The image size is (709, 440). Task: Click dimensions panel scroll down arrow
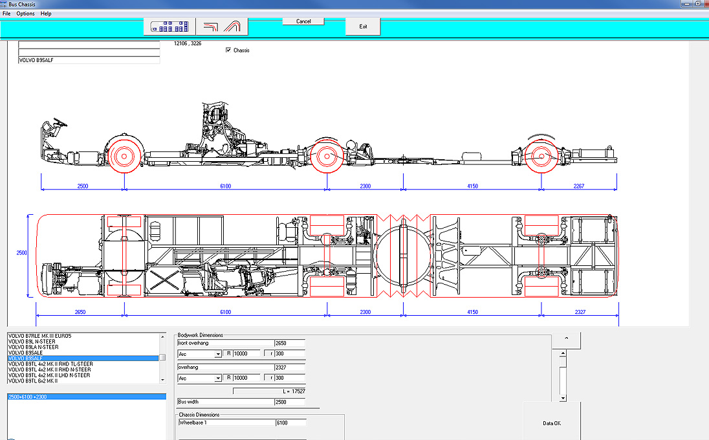click(x=563, y=399)
